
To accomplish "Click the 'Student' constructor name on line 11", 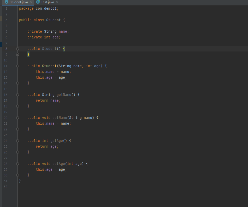I will coord(49,66).
